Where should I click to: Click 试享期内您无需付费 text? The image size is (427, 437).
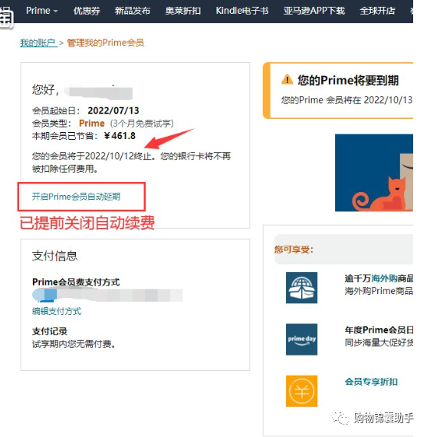point(74,344)
